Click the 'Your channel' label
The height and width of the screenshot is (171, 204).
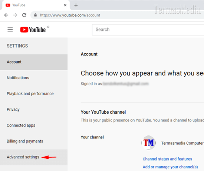[92, 137]
